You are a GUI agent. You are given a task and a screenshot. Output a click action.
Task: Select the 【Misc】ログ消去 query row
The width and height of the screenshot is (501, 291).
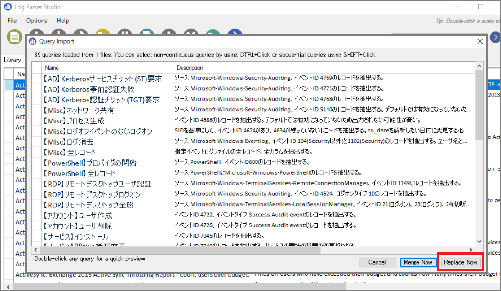(x=257, y=141)
